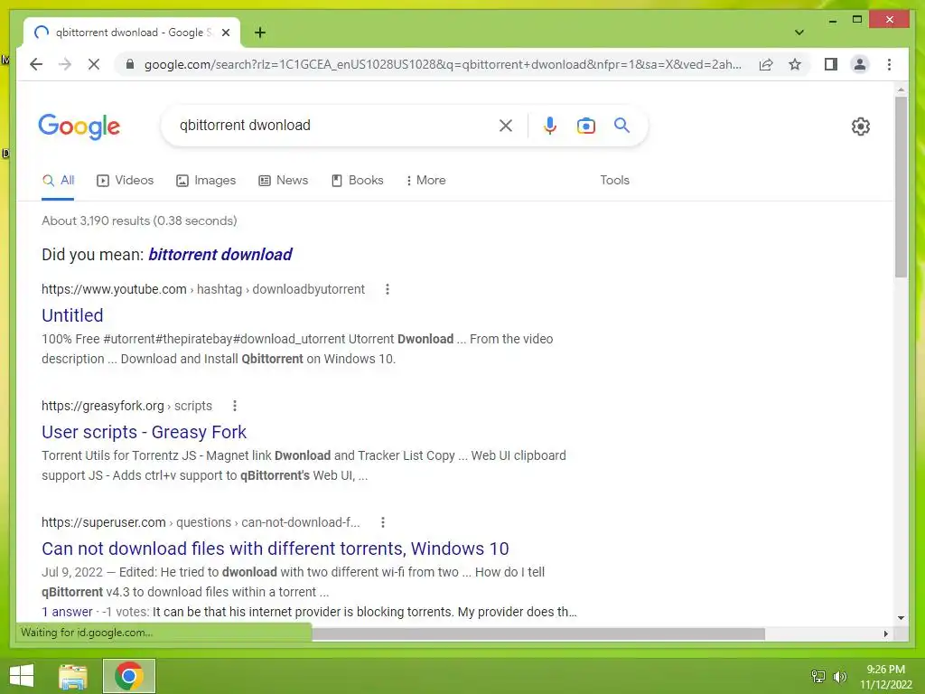Click the horizontal scrollbar thumb
Viewport: 925px width, 694px height.
pyautogui.click(x=538, y=633)
